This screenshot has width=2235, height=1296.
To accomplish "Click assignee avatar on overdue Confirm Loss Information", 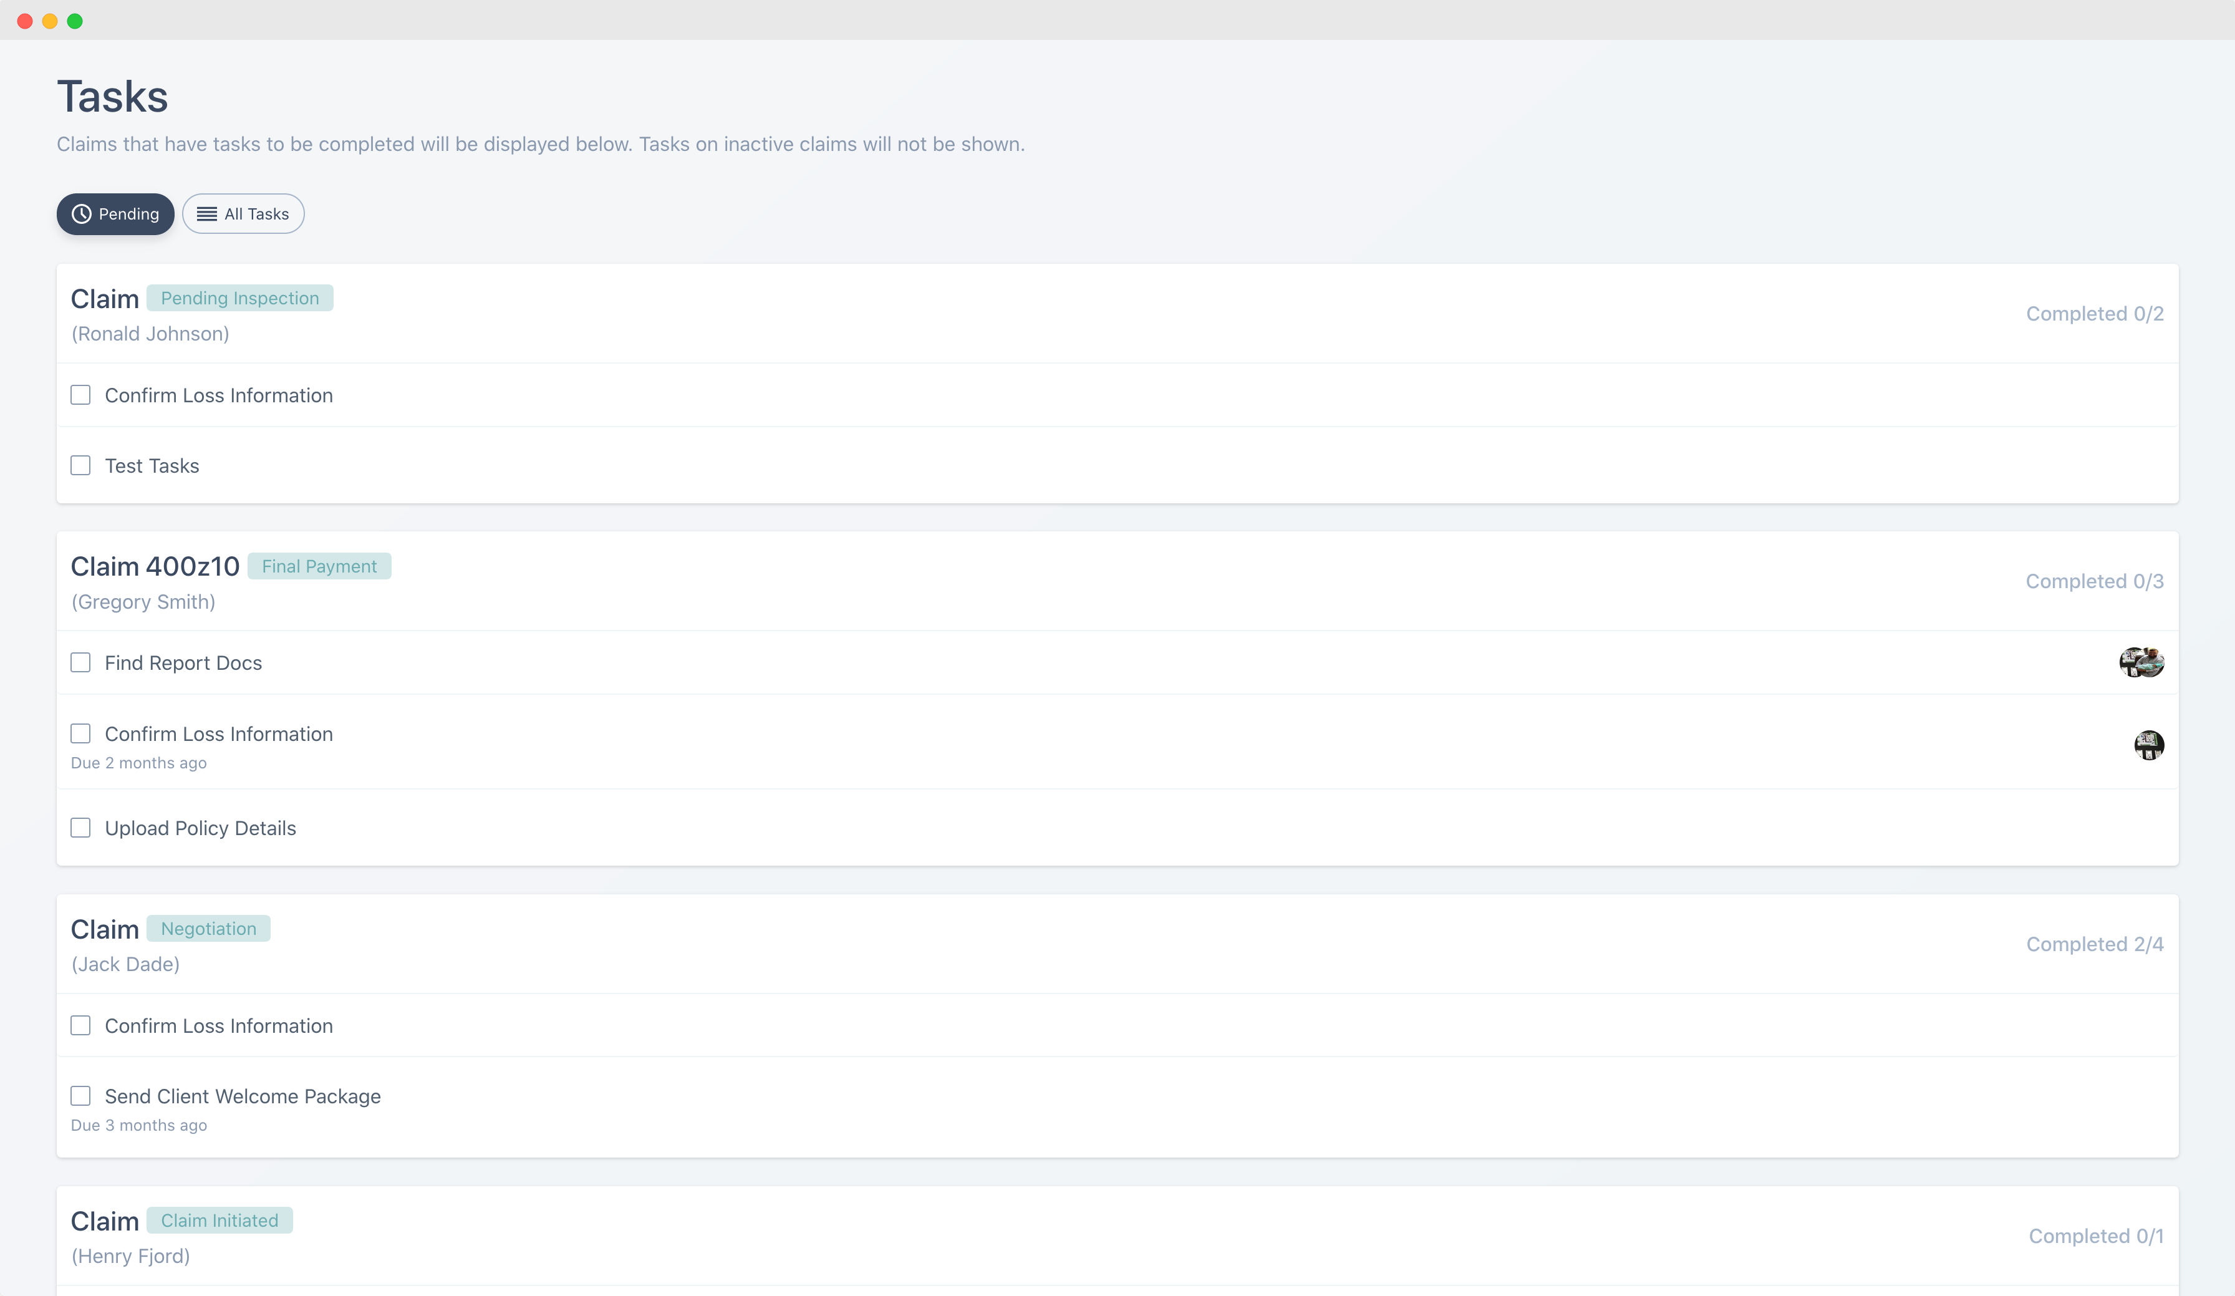I will 2148,744.
